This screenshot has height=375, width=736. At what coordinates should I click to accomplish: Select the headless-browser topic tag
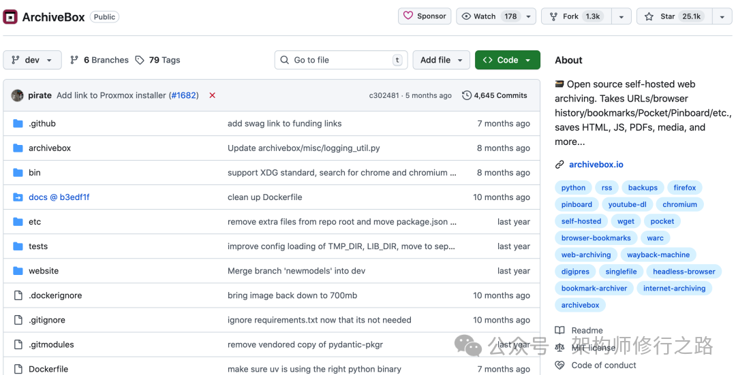point(684,272)
